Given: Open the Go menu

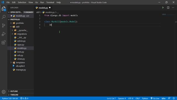Looking at the screenshot, I should pyautogui.click(x=37, y=2).
